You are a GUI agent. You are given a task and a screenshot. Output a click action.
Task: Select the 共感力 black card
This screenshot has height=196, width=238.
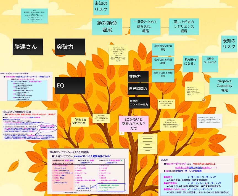pos(138,77)
